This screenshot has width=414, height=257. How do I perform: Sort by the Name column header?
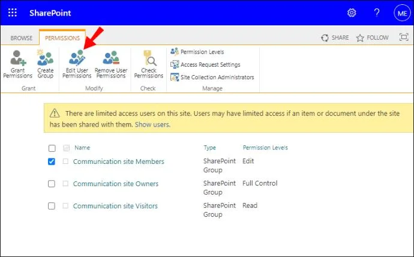point(82,148)
